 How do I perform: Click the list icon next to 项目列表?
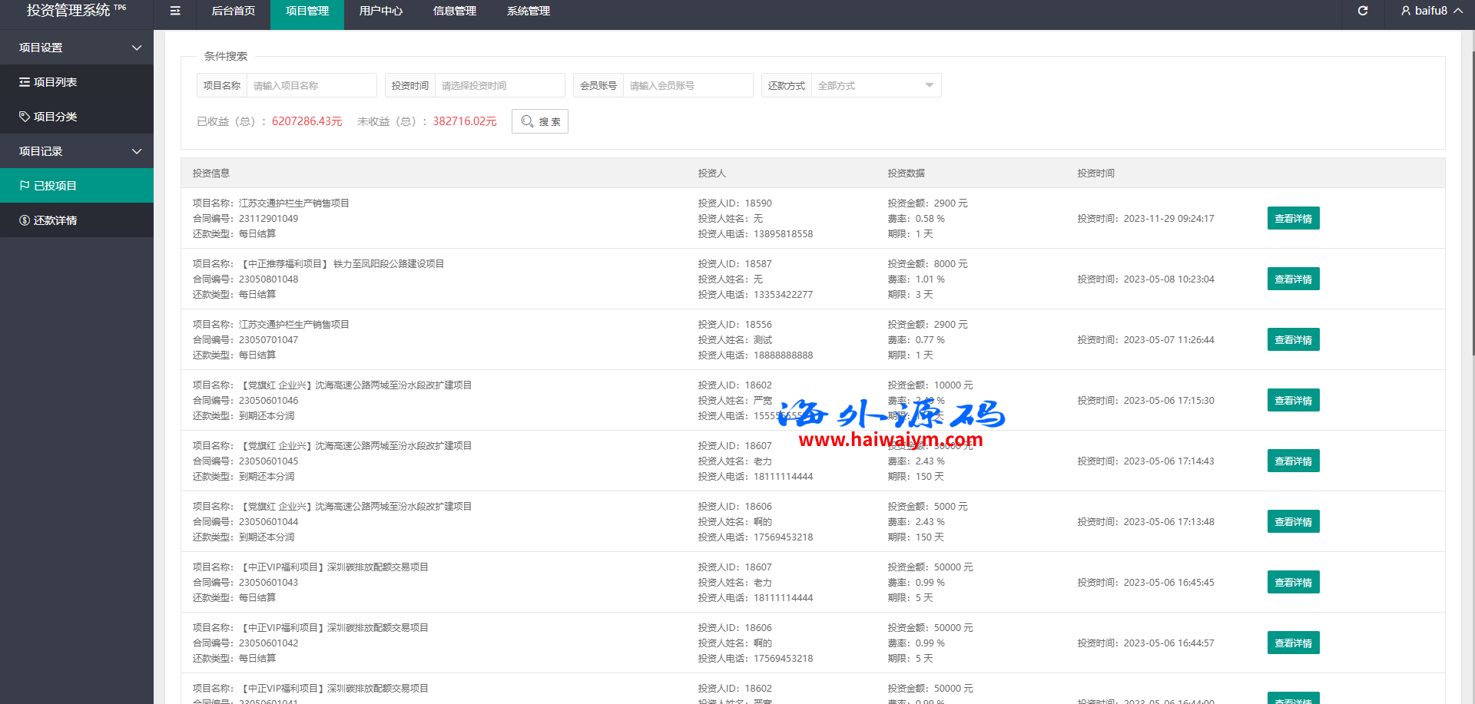coord(25,82)
